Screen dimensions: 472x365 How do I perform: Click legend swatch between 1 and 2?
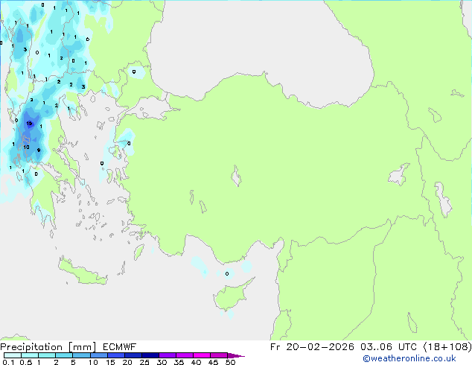47,355
